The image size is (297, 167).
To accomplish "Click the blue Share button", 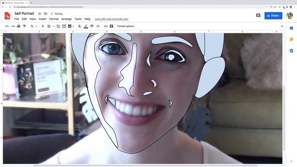I will point(273,15).
